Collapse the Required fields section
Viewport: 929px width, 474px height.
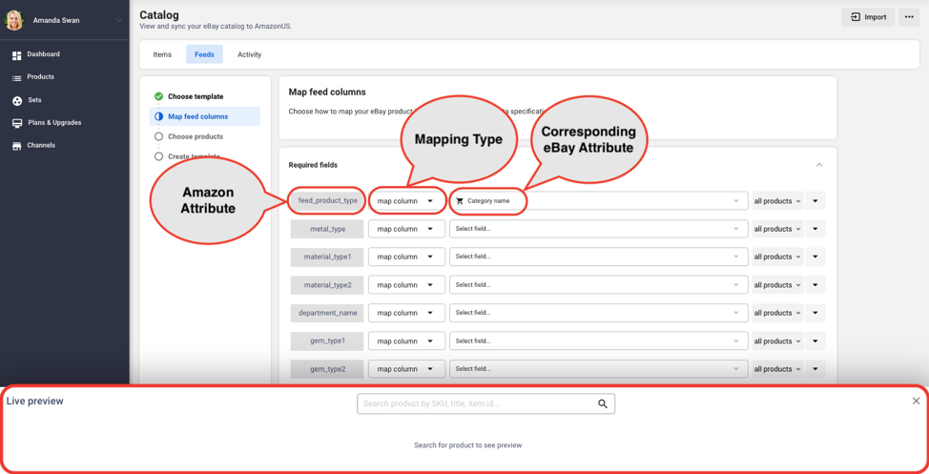[x=818, y=165]
